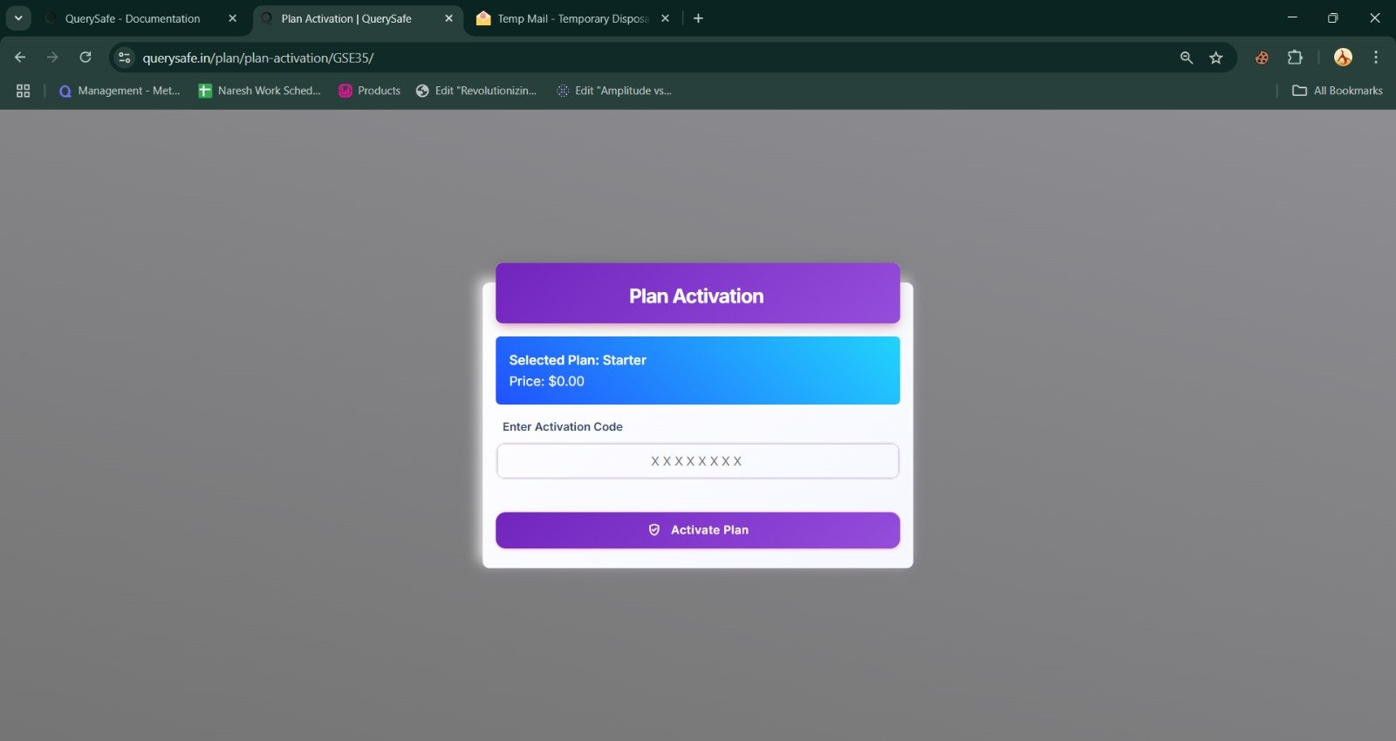Open Management - Met... bookmark

(x=120, y=91)
